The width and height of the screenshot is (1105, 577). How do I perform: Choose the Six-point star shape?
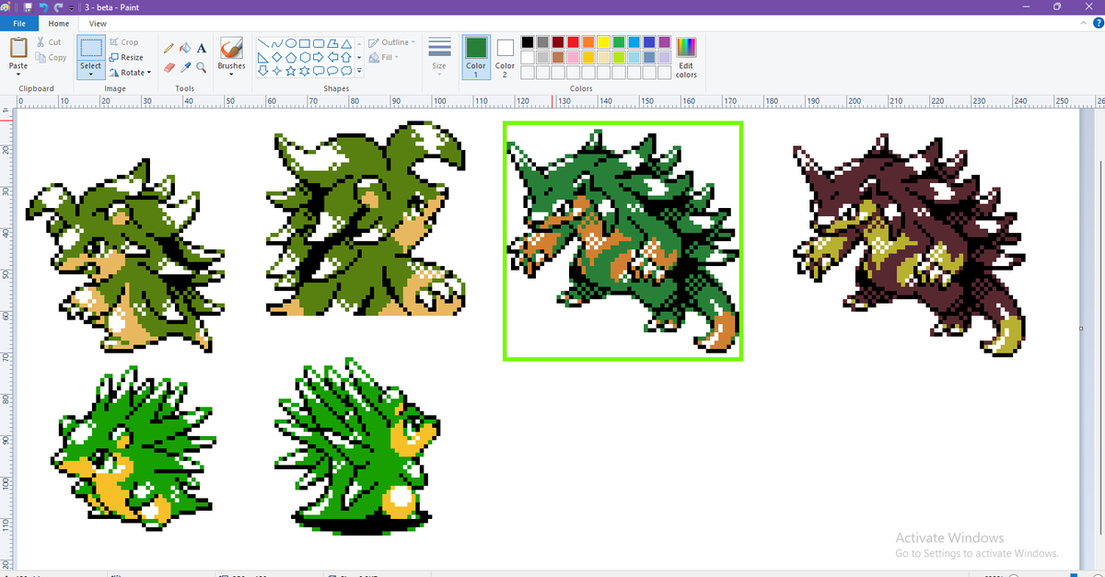click(304, 71)
